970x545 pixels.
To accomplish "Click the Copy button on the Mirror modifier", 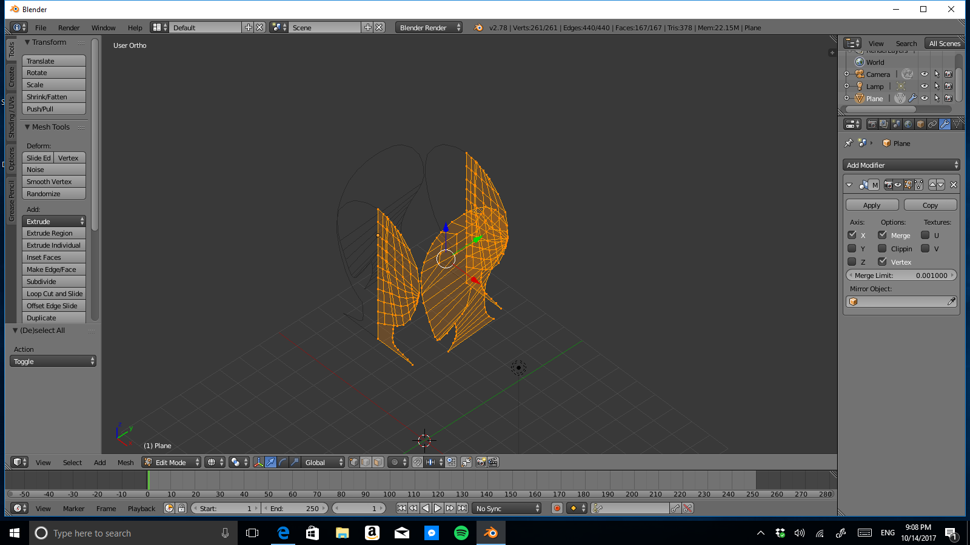I will [930, 205].
